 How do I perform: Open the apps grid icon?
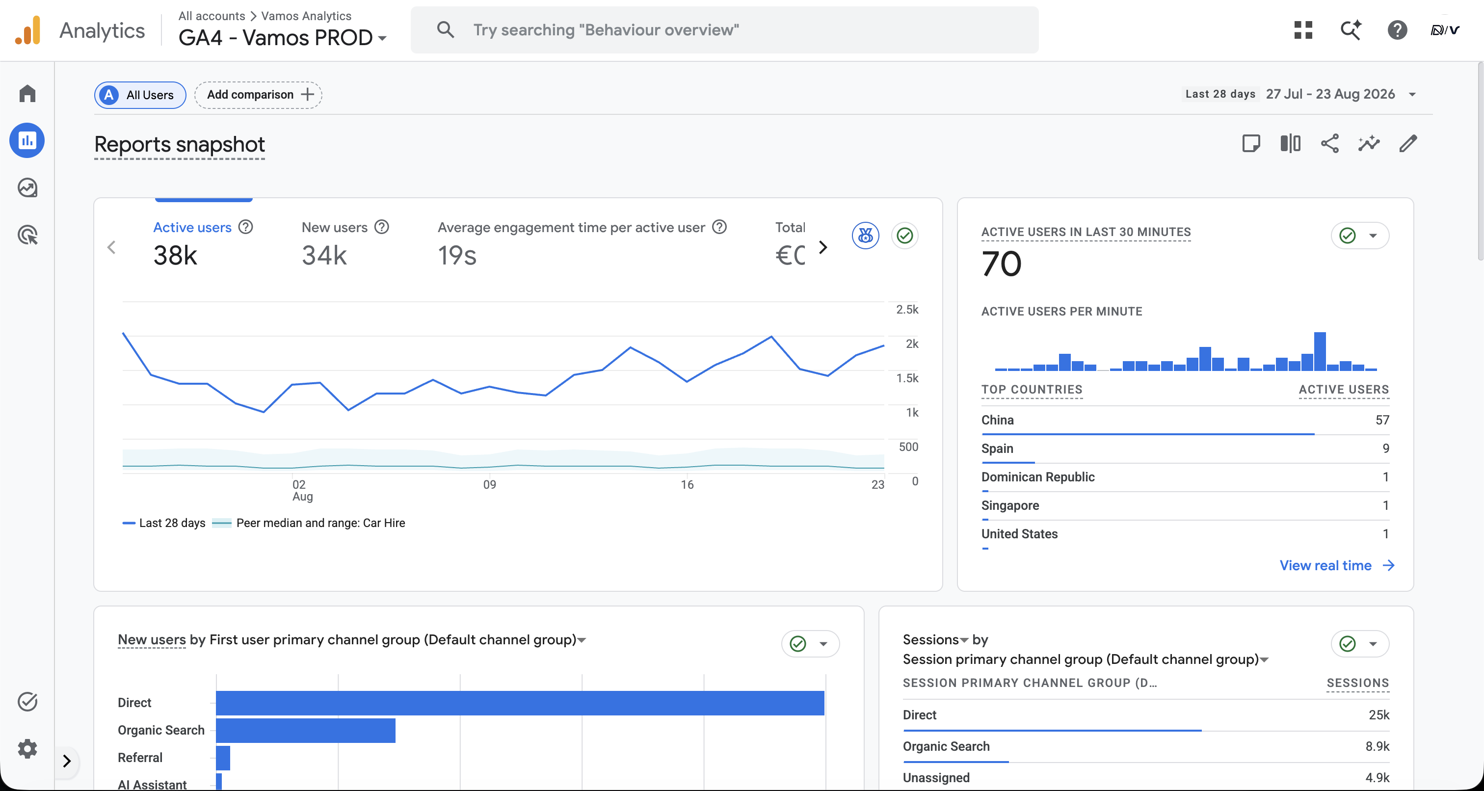(1302, 30)
